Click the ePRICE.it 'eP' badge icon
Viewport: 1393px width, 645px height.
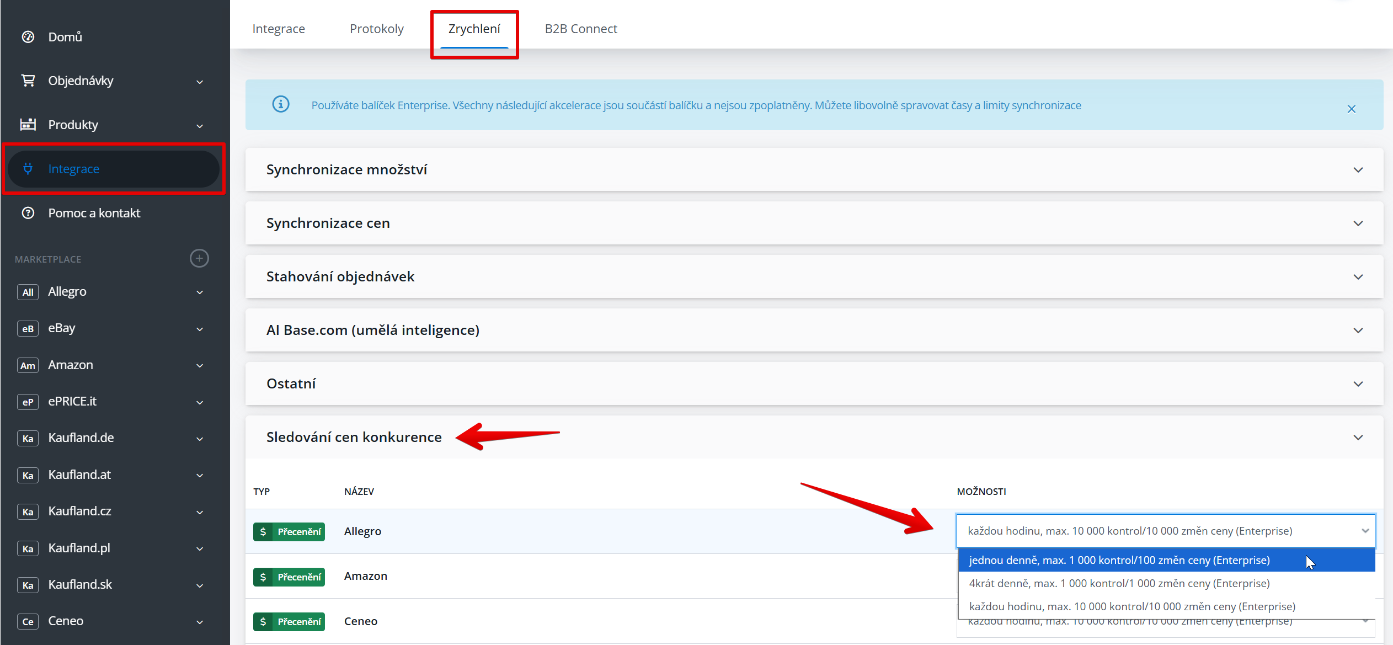tap(28, 402)
